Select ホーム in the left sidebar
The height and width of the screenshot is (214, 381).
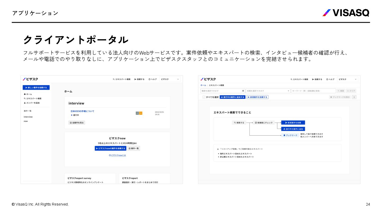[28, 94]
